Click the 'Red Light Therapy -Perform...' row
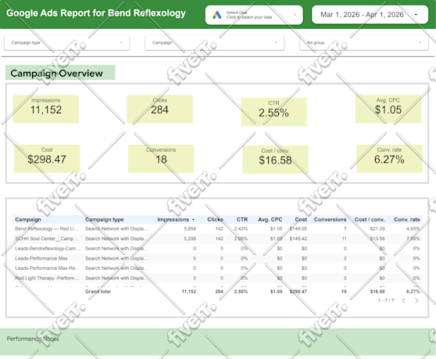 (217, 278)
